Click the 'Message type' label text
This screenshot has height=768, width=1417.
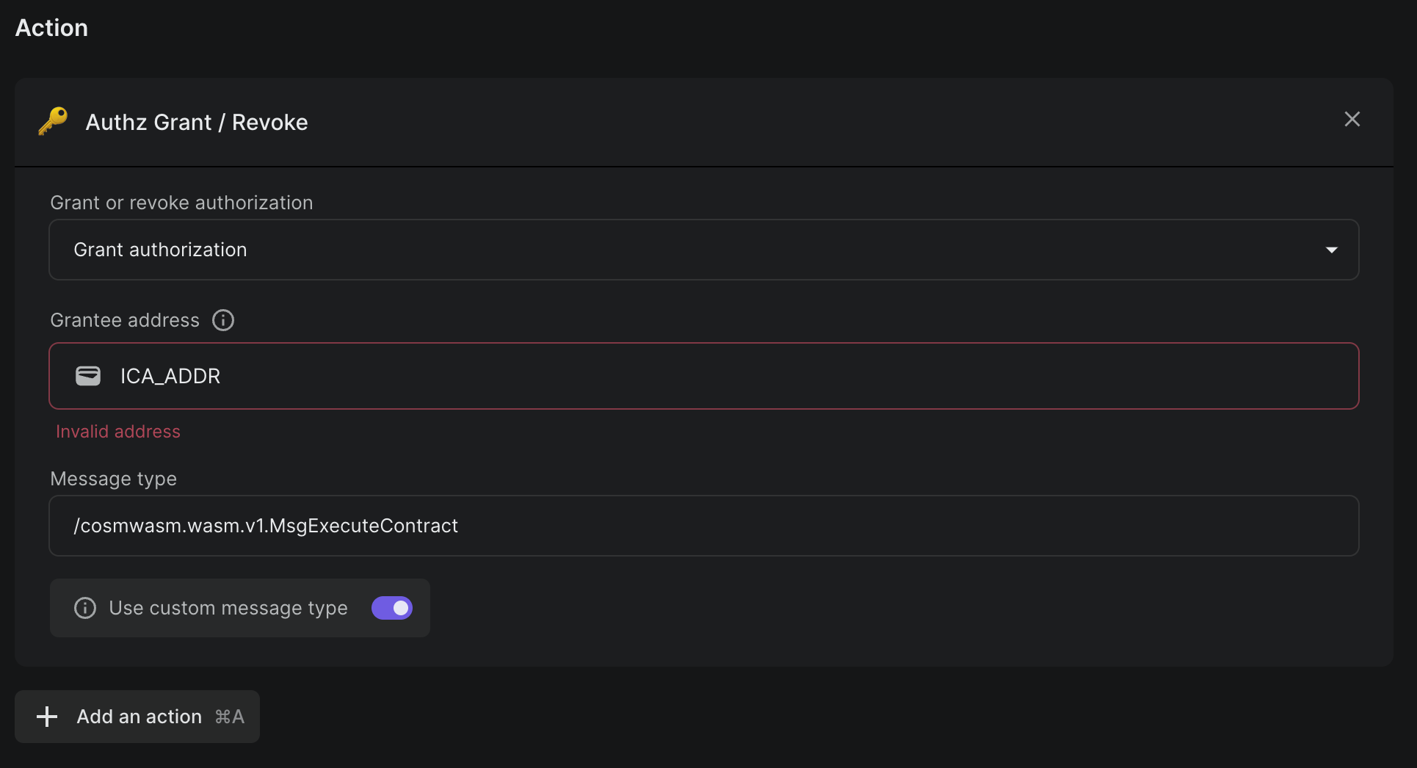click(114, 479)
